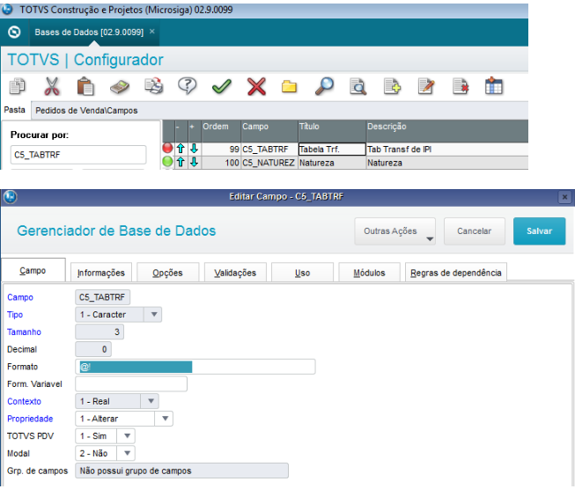Click the eraser icon in the toolbar
This screenshot has height=489, width=575.
click(x=120, y=87)
